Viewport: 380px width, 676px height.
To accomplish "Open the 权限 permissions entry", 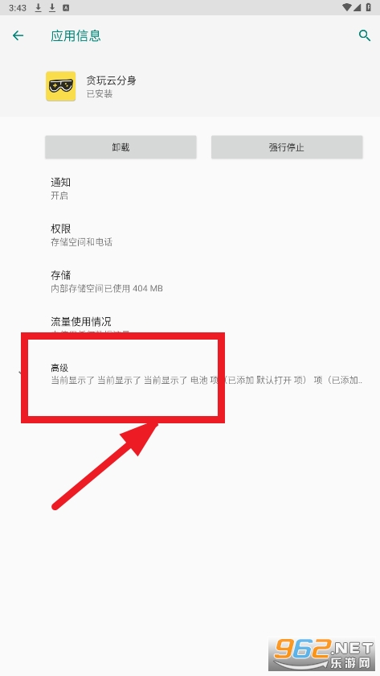I will [190, 235].
